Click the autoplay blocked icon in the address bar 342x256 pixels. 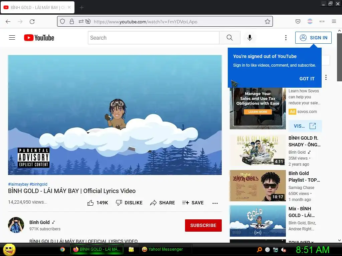click(88, 21)
